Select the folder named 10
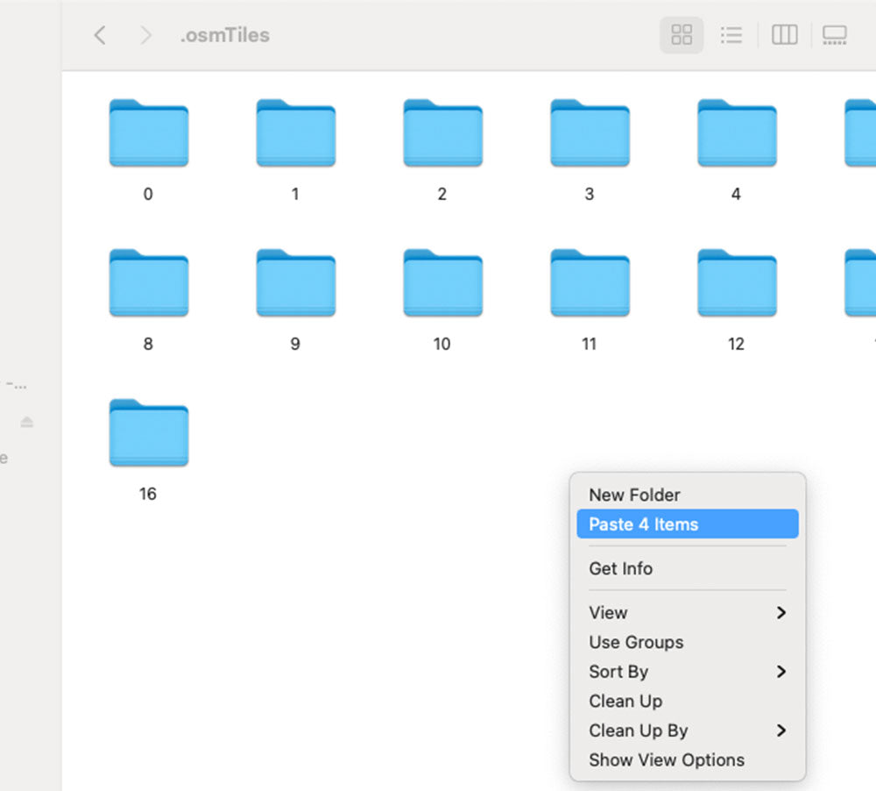 click(x=442, y=283)
